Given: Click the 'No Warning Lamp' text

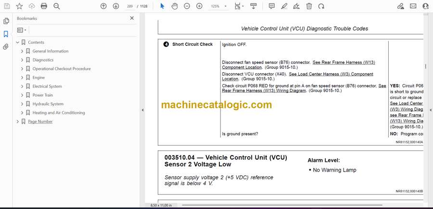Looking at the screenshot, I should click(x=334, y=170).
